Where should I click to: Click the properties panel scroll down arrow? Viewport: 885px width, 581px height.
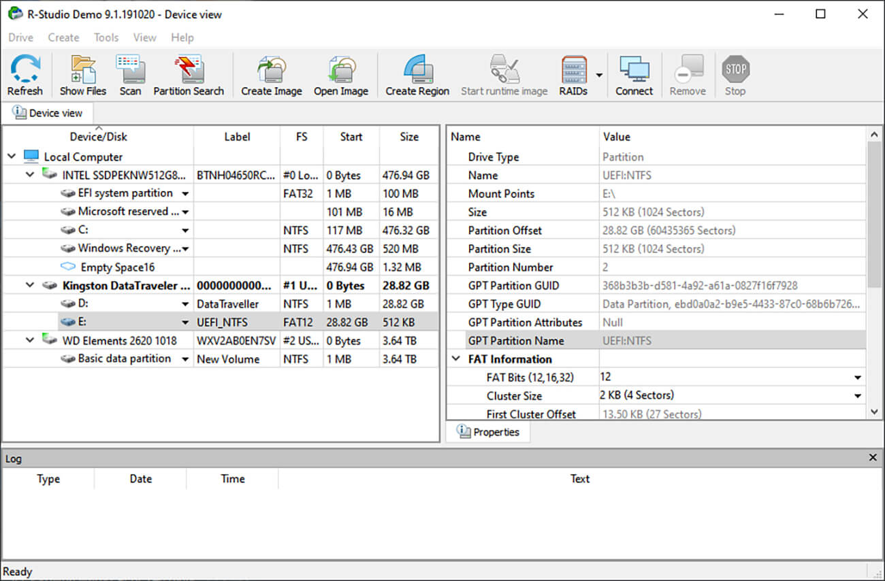click(875, 412)
